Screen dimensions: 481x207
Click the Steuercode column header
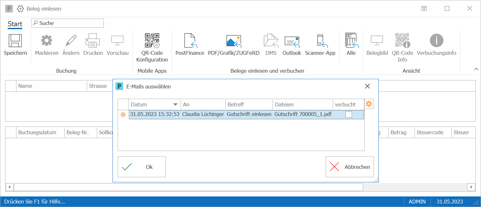pyautogui.click(x=432, y=132)
